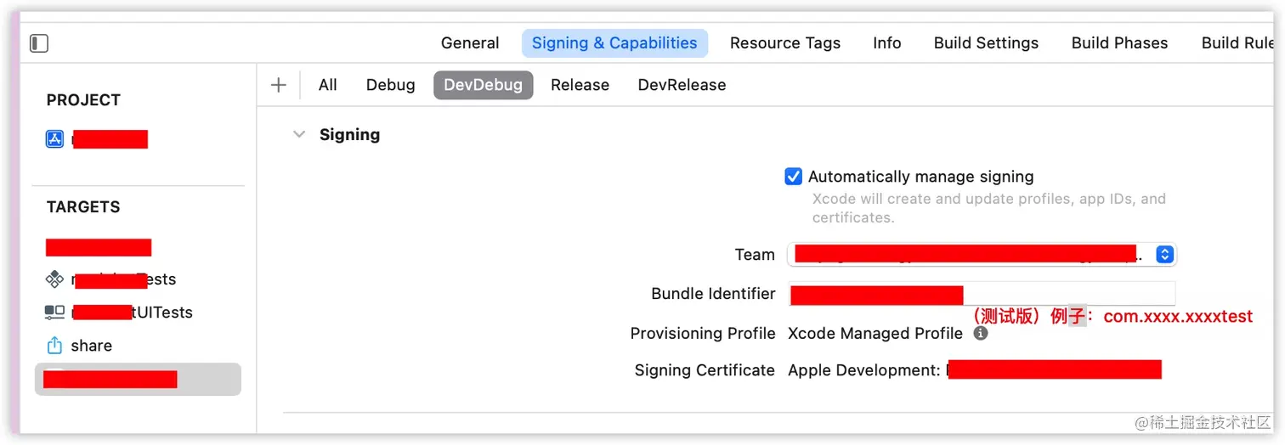Select the highlighted redacted target row
Image resolution: width=1285 pixels, height=445 pixels.
pyautogui.click(x=138, y=380)
